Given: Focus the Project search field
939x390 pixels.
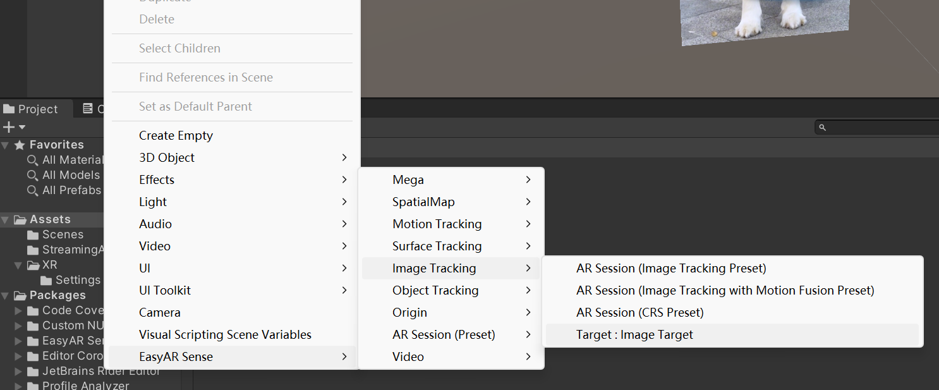Looking at the screenshot, I should [x=877, y=127].
